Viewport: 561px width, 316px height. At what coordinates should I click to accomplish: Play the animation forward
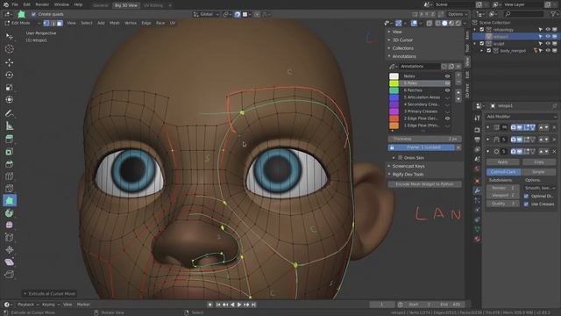coord(239,305)
